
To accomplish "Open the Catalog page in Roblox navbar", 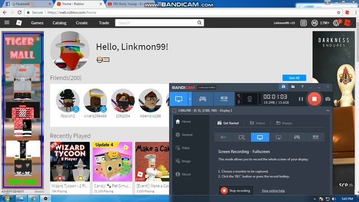I will tap(59, 23).
